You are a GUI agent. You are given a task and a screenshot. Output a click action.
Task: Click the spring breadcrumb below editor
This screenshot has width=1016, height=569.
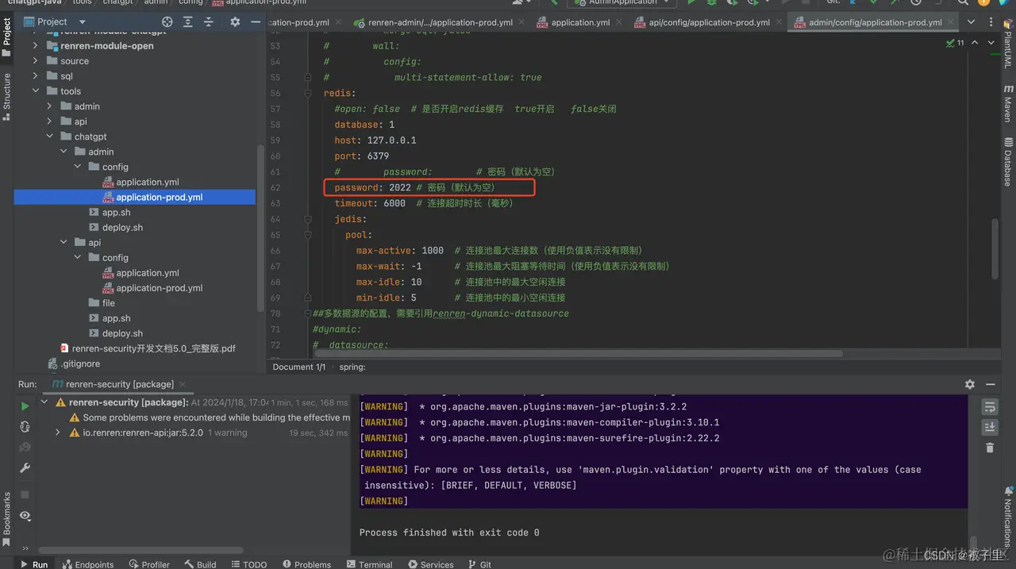click(x=352, y=367)
